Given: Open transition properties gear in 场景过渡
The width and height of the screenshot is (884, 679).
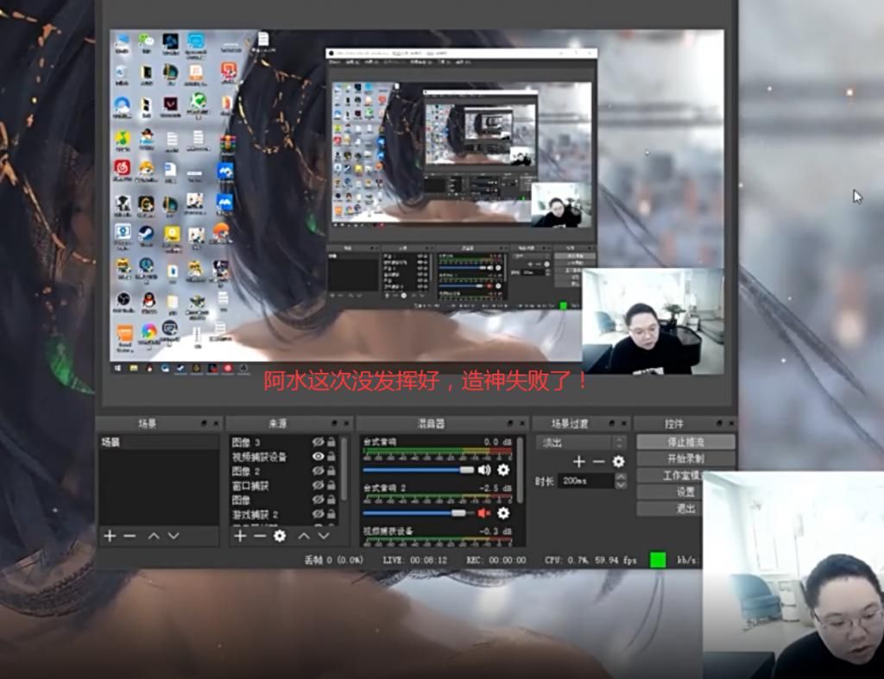Looking at the screenshot, I should click(618, 462).
